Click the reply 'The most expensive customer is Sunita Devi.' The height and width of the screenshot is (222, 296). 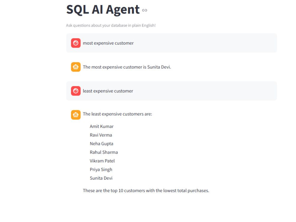[x=127, y=67]
